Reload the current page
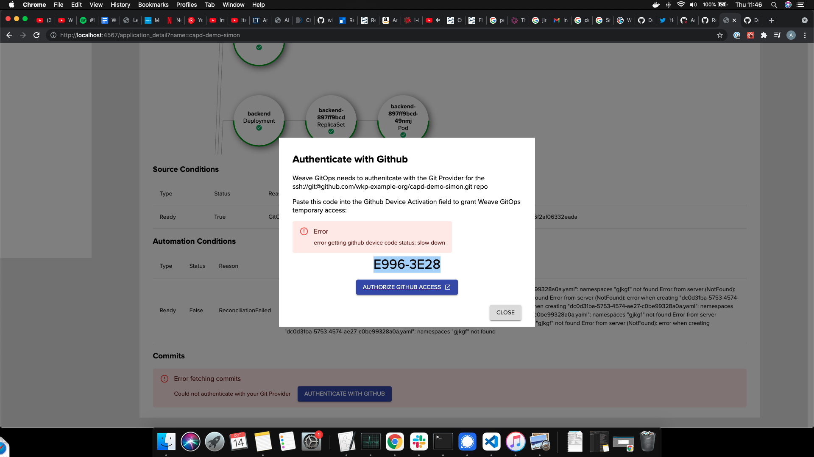The image size is (814, 457). pyautogui.click(x=36, y=35)
